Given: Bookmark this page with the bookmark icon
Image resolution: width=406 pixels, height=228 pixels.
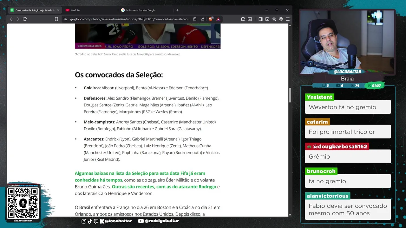Looking at the screenshot, I should coord(56,19).
